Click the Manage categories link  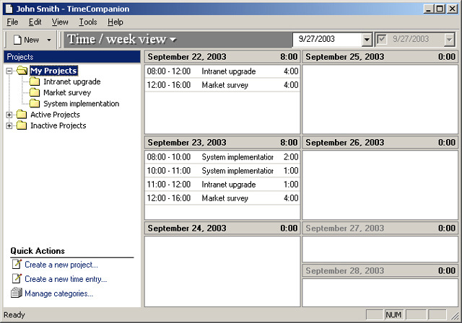pos(58,293)
